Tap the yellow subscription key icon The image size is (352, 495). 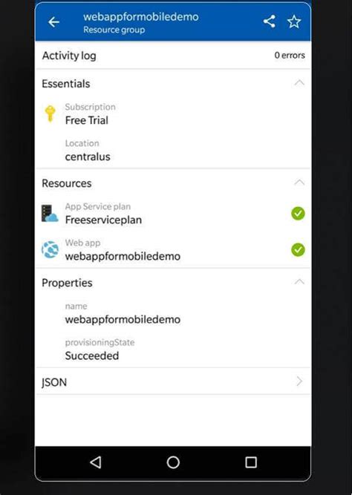click(x=50, y=114)
